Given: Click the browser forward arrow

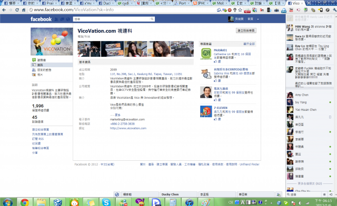Looking at the screenshot, I should (x=11, y=10).
